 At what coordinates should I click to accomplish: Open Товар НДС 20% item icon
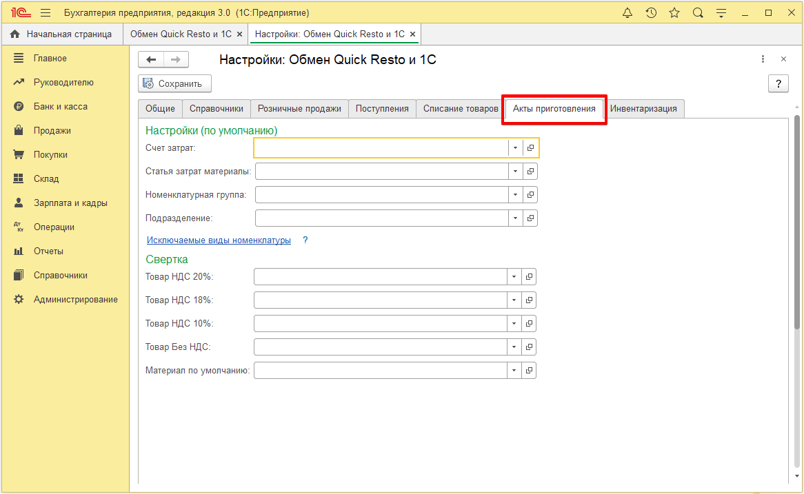tap(529, 277)
